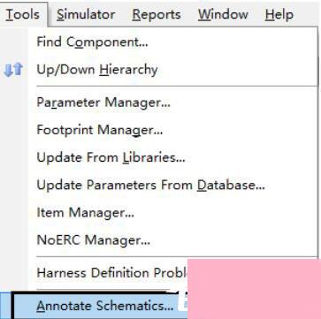The height and width of the screenshot is (319, 321).
Task: Click the word Database in the menu
Action: [231, 186]
